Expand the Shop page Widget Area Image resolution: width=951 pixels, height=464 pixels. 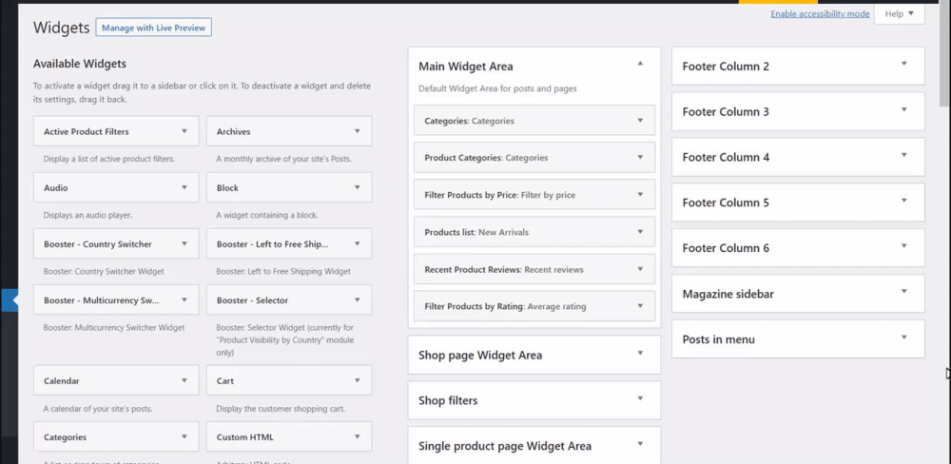click(640, 354)
